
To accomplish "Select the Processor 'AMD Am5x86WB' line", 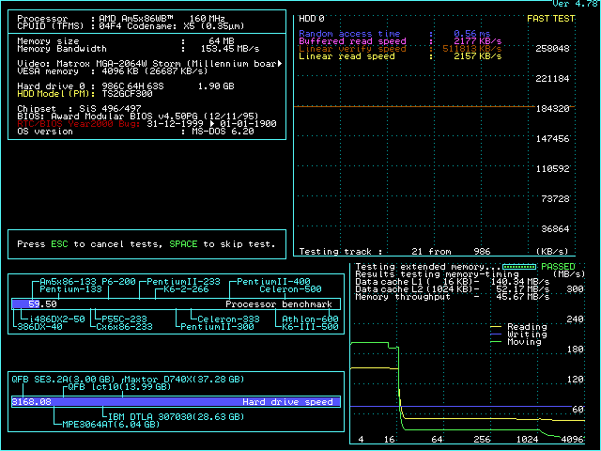I will pyautogui.click(x=121, y=19).
